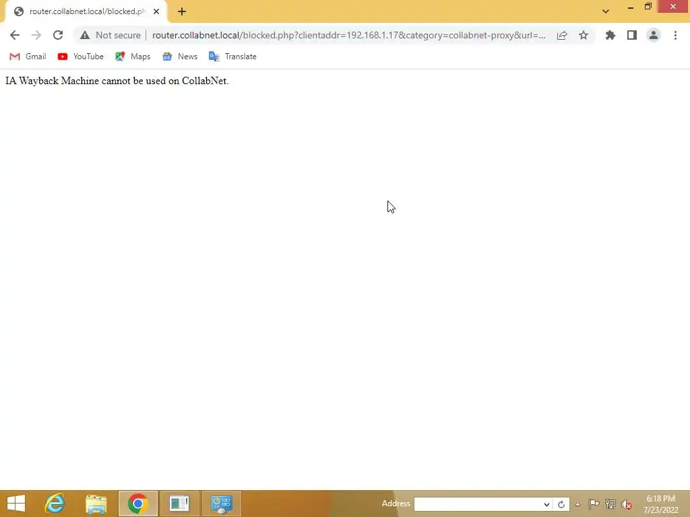
Task: Close the router.collabnet.local tab
Action: point(156,11)
